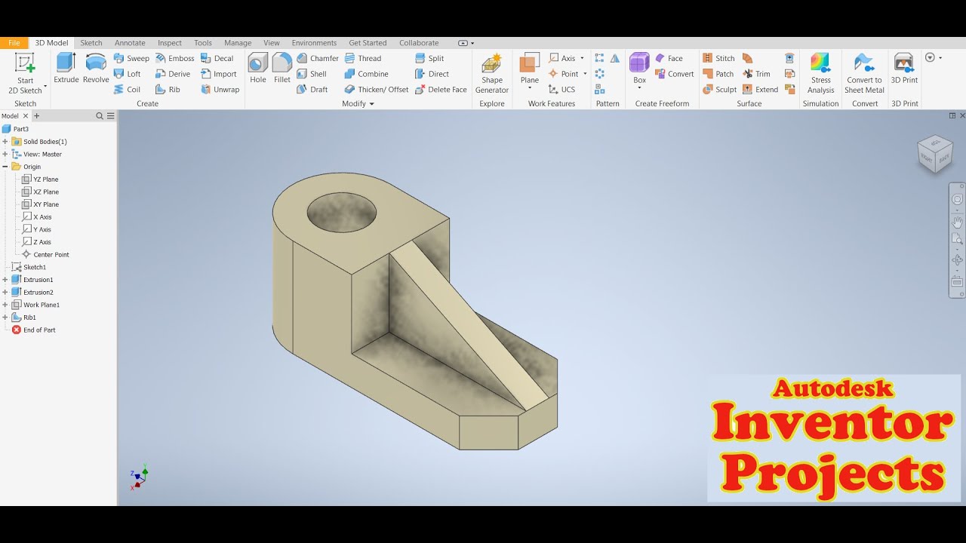
Task: Add a new browser tab with plus
Action: 36,116
